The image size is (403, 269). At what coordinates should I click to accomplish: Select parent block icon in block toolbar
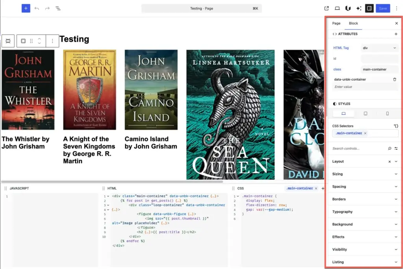[x=8, y=41]
